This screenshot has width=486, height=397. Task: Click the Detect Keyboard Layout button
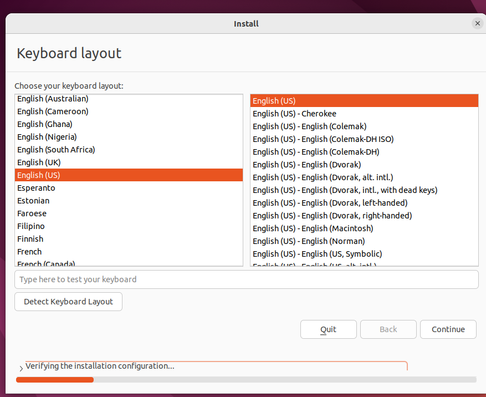(x=68, y=302)
